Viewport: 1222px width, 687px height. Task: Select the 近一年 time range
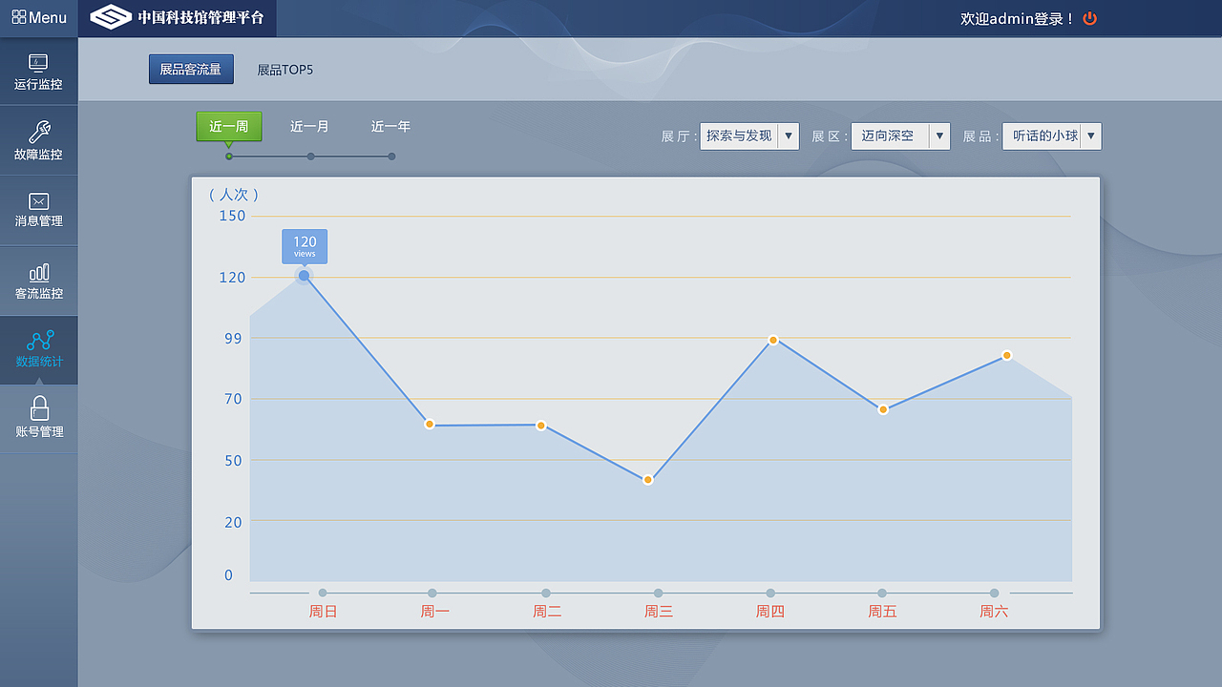point(390,126)
